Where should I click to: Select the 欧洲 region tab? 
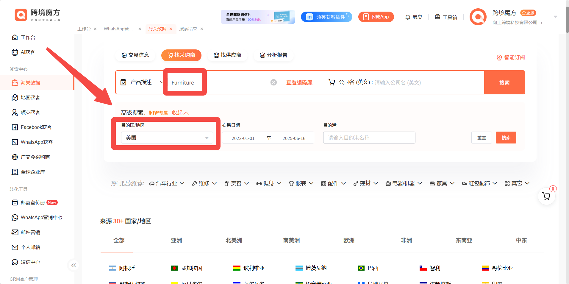[349, 241]
